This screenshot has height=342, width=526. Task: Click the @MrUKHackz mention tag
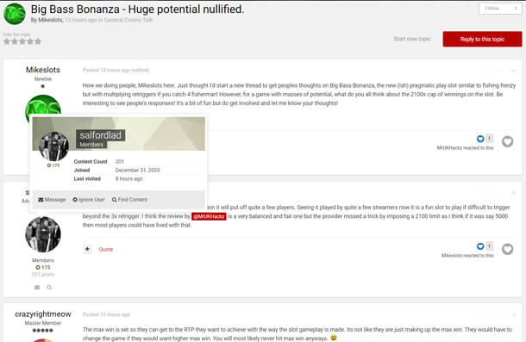click(209, 216)
